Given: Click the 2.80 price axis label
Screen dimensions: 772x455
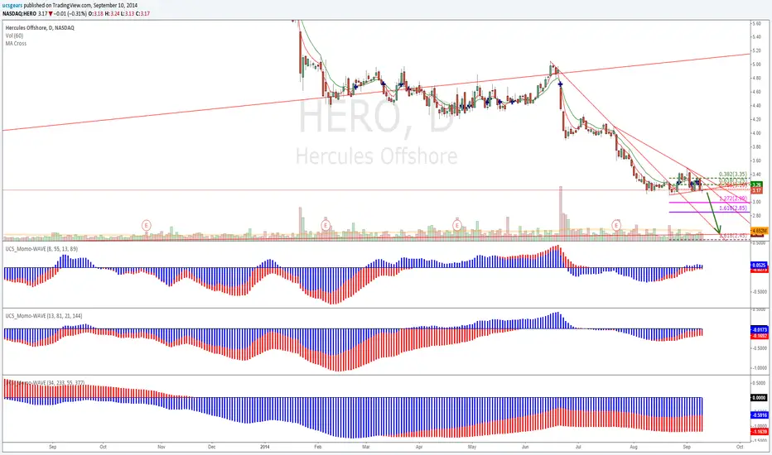Looking at the screenshot, I should pos(755,216).
